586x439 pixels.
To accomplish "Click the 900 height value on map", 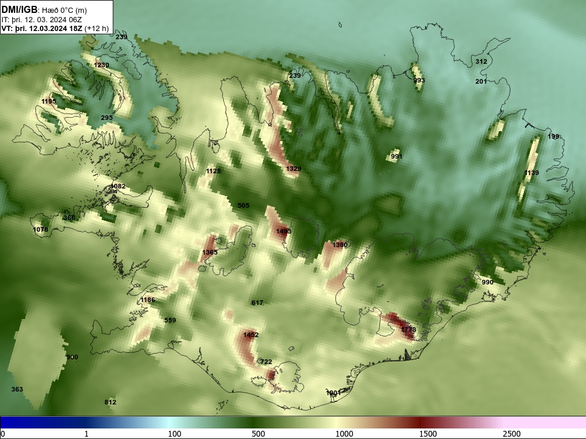I will 72,357.
